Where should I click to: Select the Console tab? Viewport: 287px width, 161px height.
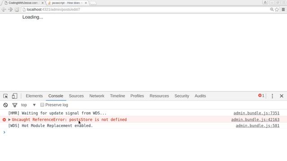[56, 96]
